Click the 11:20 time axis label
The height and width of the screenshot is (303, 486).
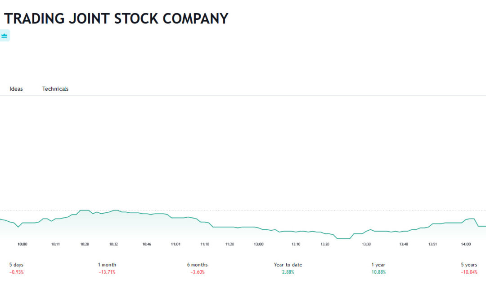[229, 244]
